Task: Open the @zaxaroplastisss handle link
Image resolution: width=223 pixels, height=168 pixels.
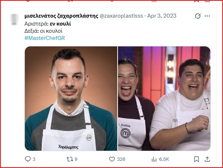Action: [x=121, y=16]
